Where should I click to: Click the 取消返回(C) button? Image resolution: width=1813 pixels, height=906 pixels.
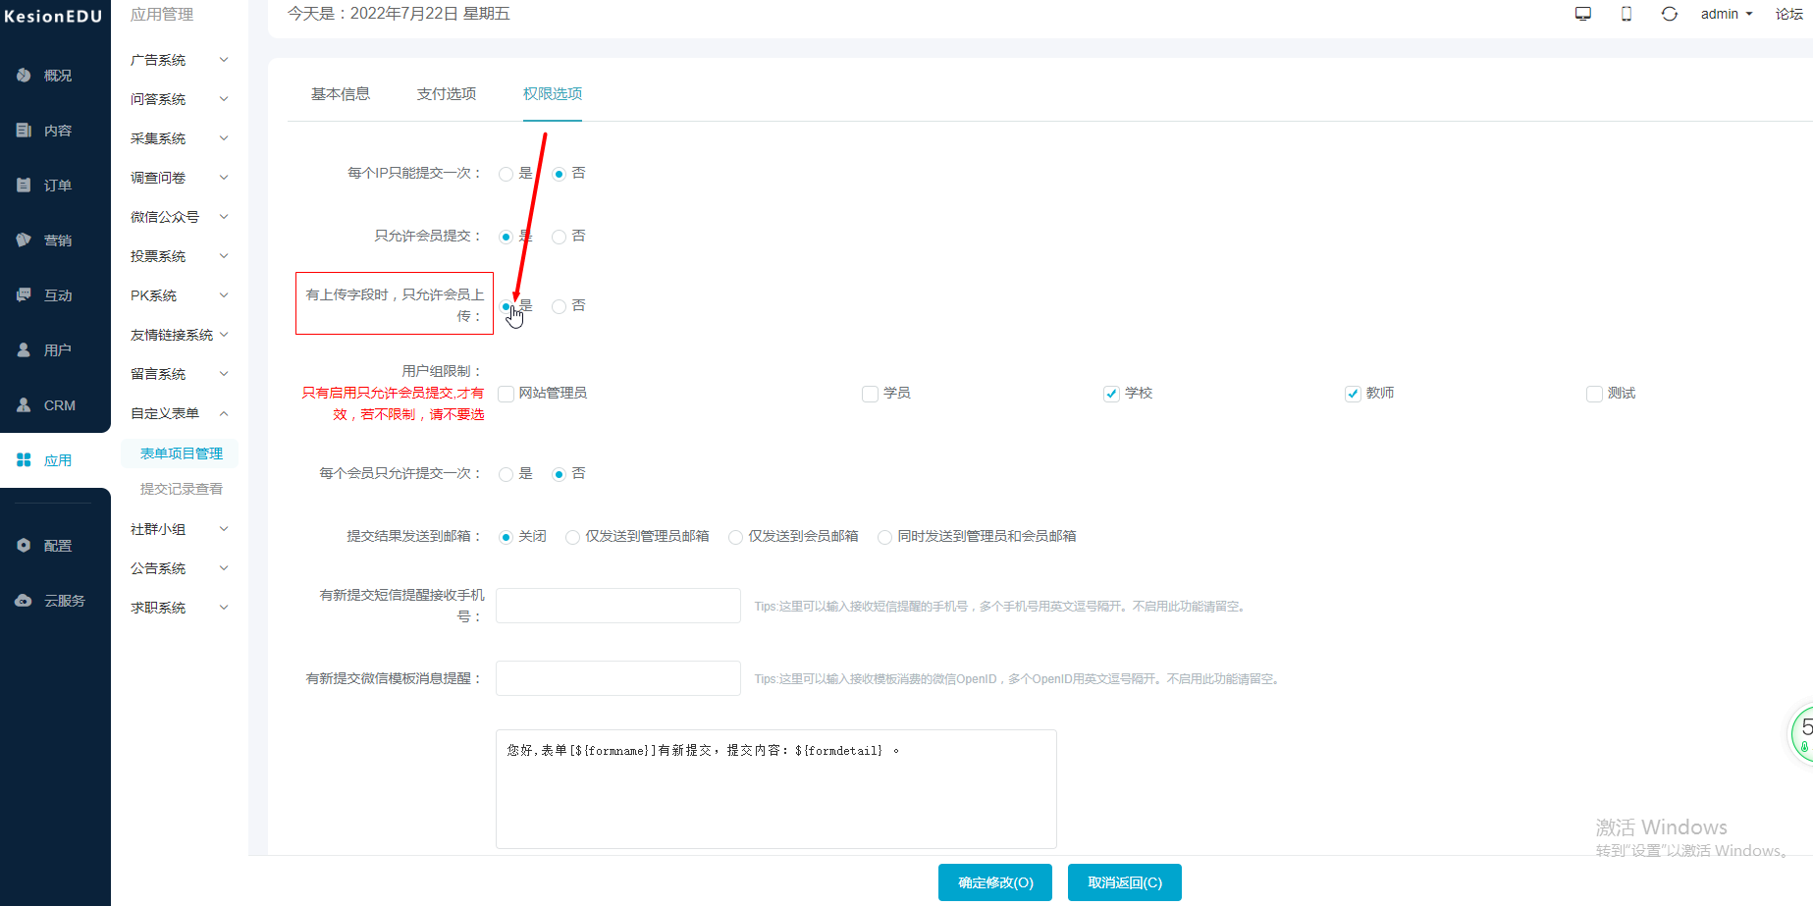1124,882
